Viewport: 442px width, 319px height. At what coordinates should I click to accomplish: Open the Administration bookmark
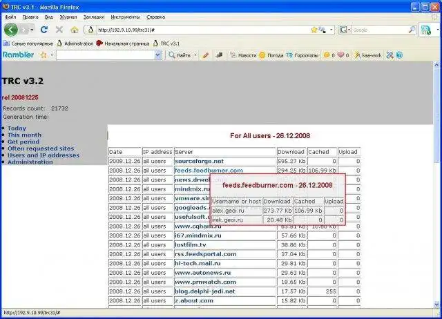pyautogui.click(x=75, y=43)
